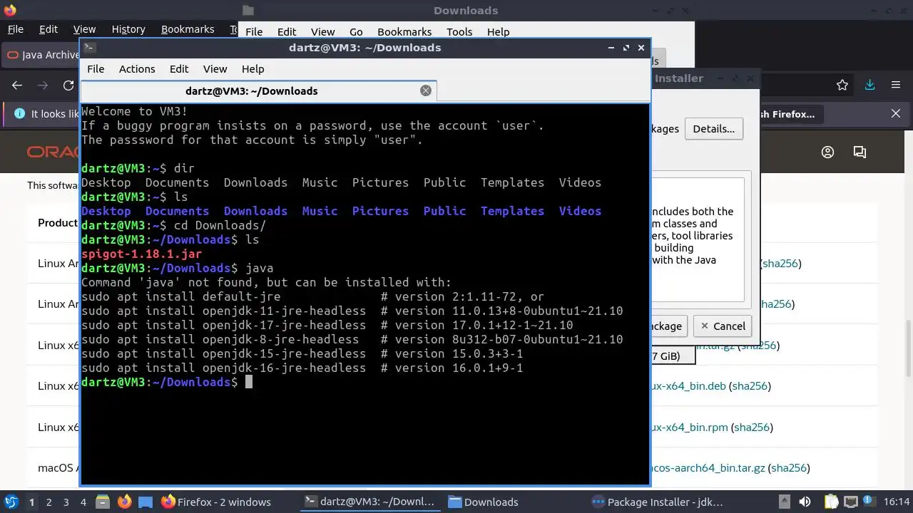Viewport: 913px width, 513px height.
Task: Reload the Firefox page
Action: coord(68,85)
